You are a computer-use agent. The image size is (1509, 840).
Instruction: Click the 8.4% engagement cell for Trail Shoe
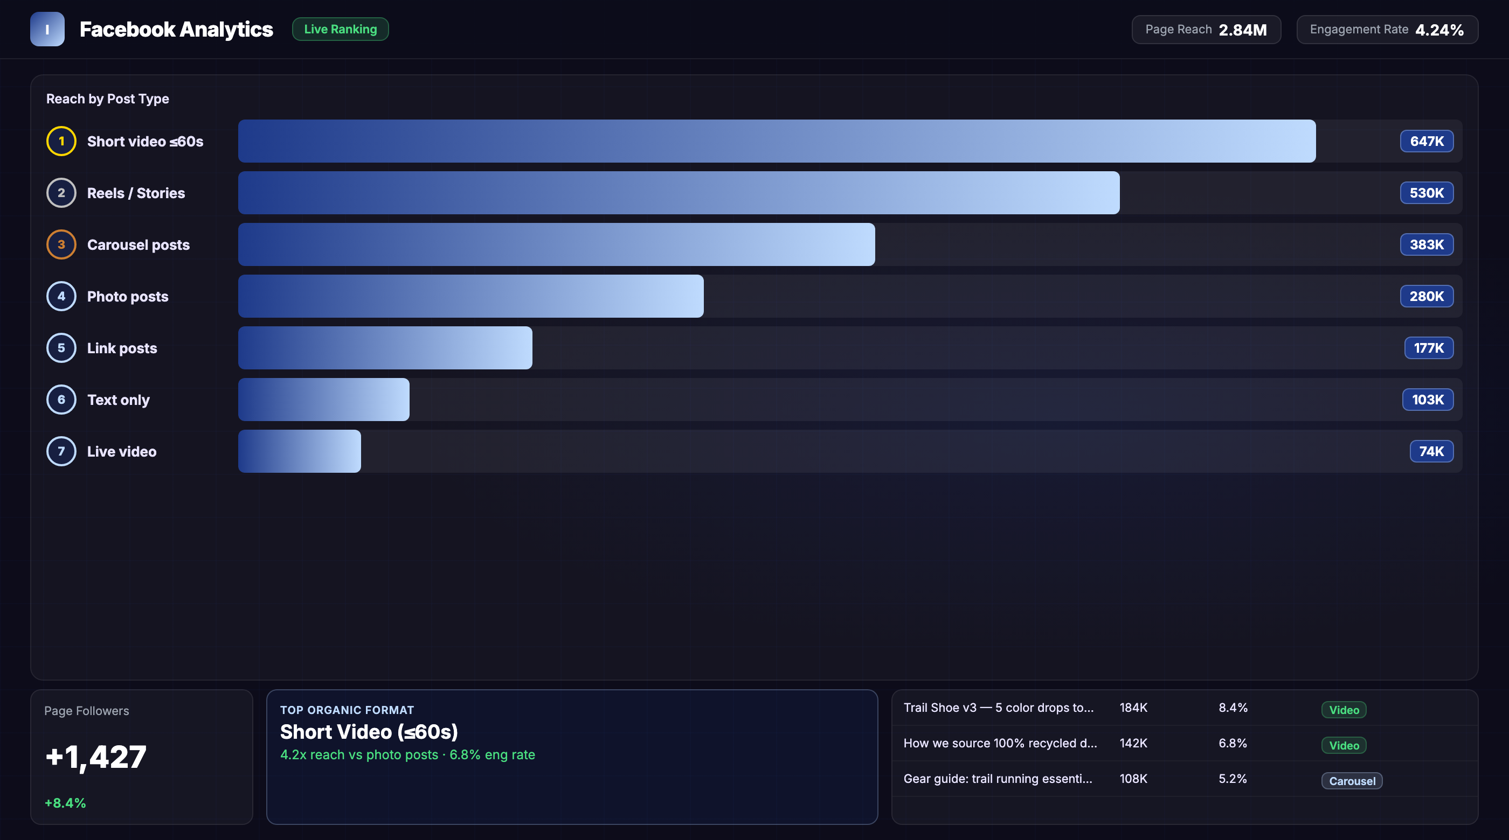[1233, 708]
